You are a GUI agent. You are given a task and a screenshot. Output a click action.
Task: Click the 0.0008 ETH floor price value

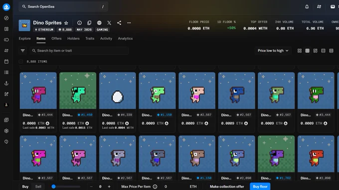click(x=198, y=28)
